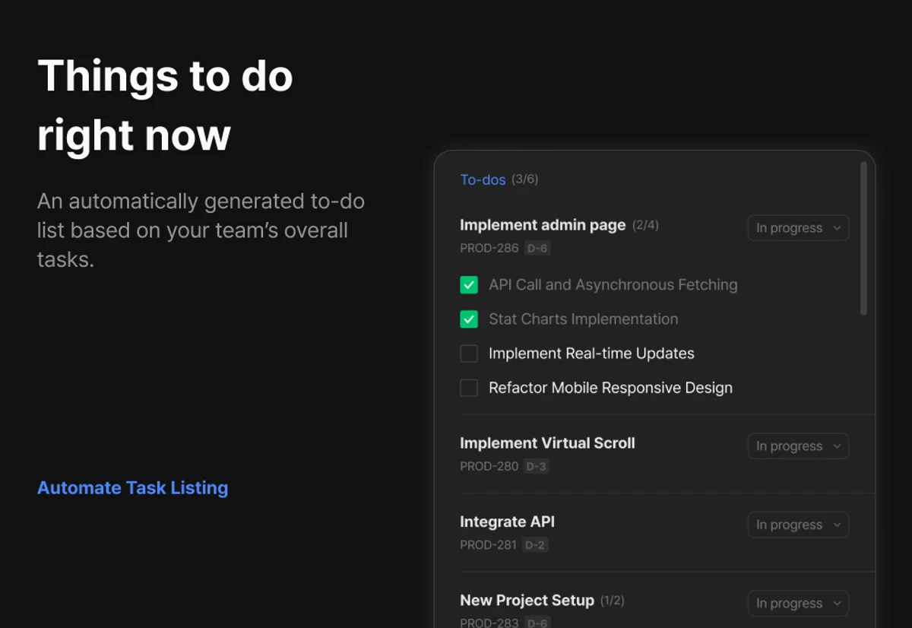The image size is (912, 628).
Task: Click the (3/6) to-dos counter
Action: pos(524,180)
